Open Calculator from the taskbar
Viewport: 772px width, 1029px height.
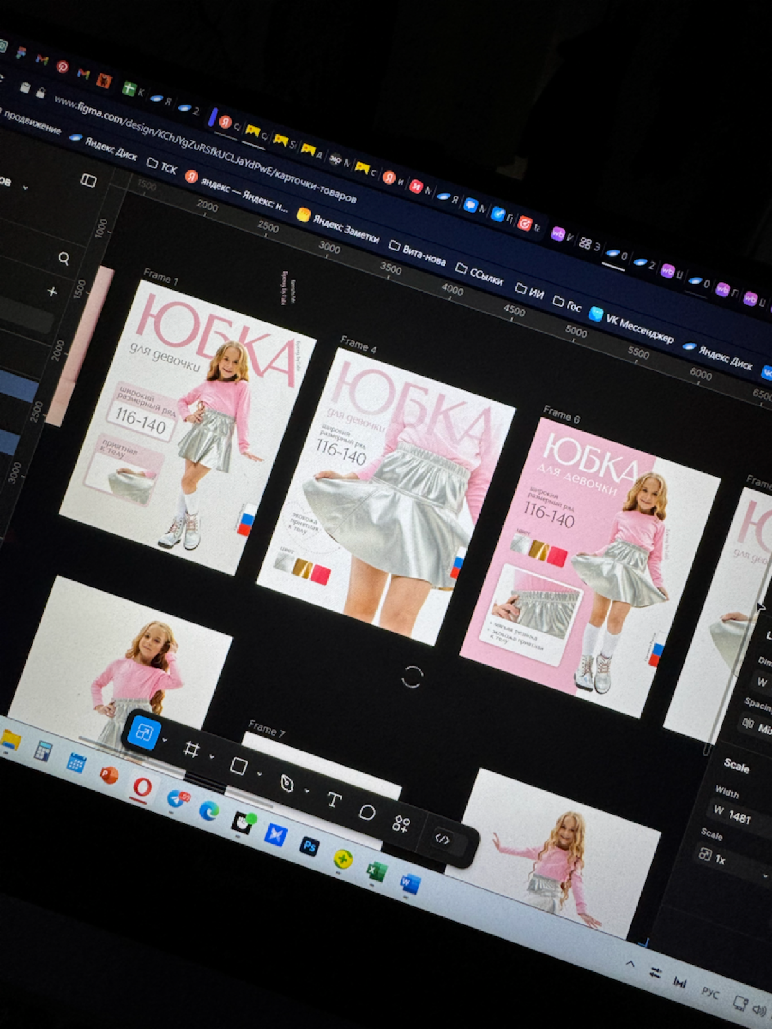43,751
